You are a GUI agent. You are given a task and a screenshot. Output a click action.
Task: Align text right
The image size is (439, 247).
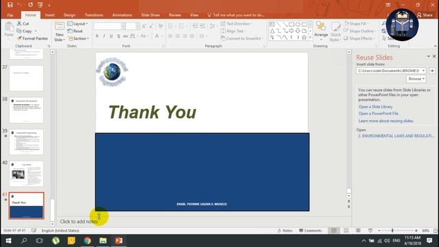coord(185,36)
